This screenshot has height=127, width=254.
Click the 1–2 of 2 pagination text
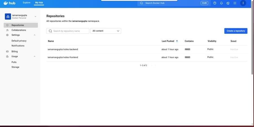tap(143, 65)
